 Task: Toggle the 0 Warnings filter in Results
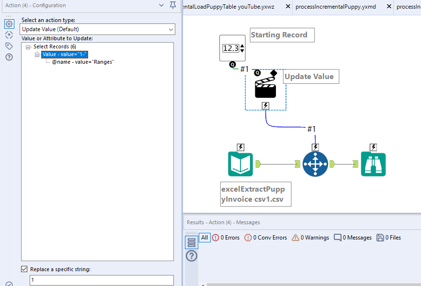point(310,237)
